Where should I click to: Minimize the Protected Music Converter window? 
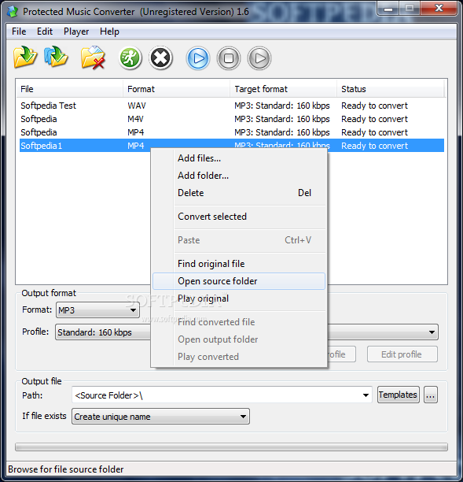388,9
